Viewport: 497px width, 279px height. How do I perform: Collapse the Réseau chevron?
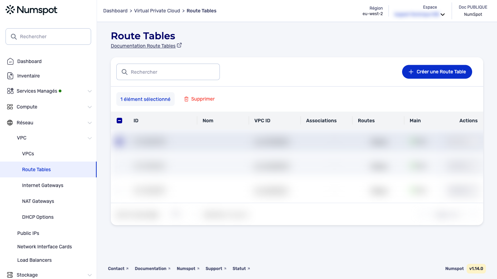click(90, 123)
